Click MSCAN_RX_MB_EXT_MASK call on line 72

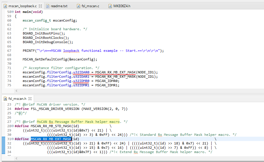[115, 72]
